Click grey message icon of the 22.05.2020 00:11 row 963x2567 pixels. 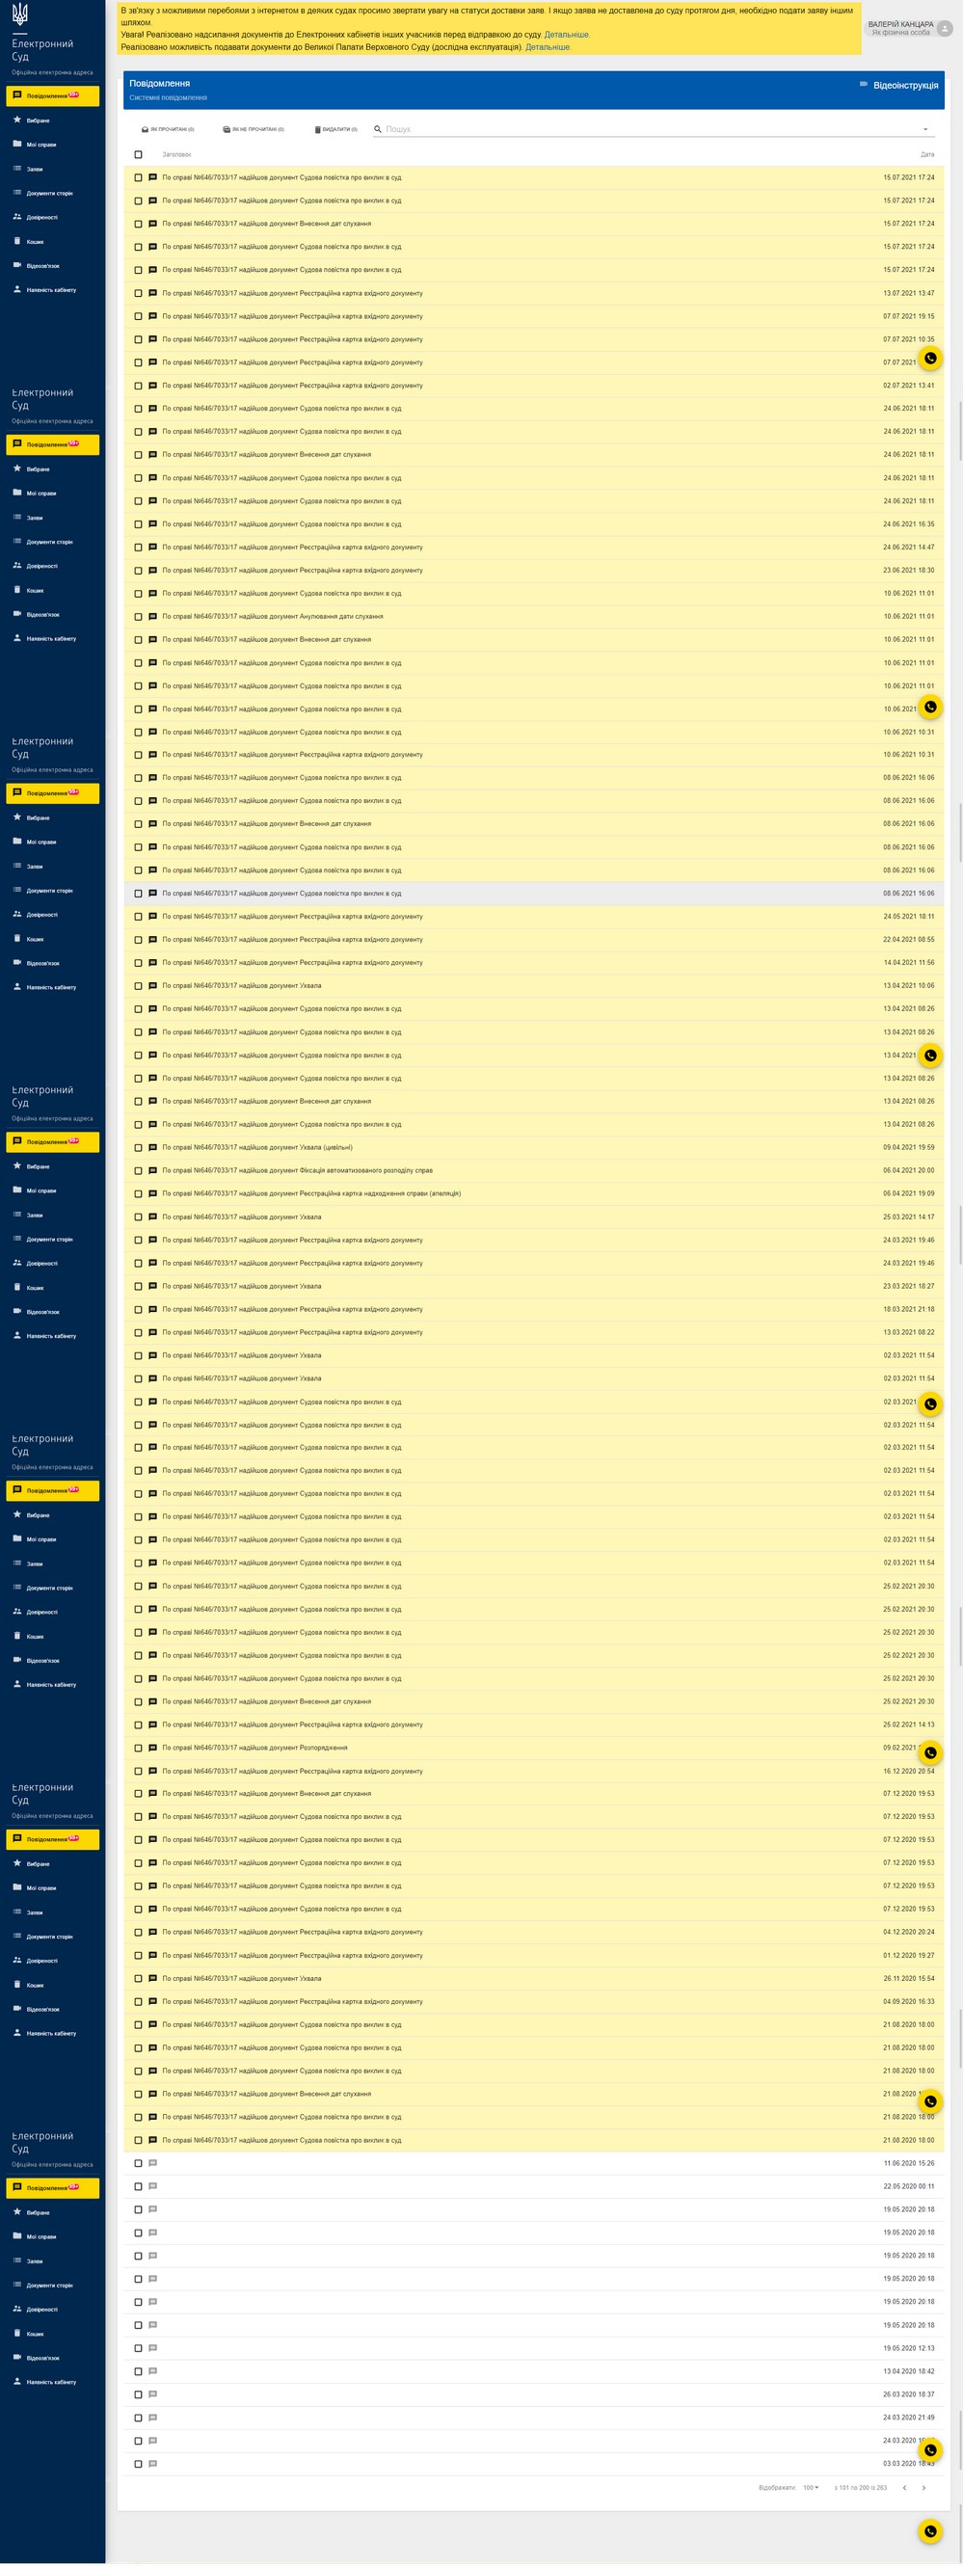(152, 2185)
